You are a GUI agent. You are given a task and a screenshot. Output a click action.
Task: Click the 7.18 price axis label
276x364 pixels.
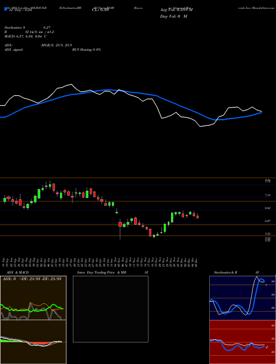pos(268,195)
